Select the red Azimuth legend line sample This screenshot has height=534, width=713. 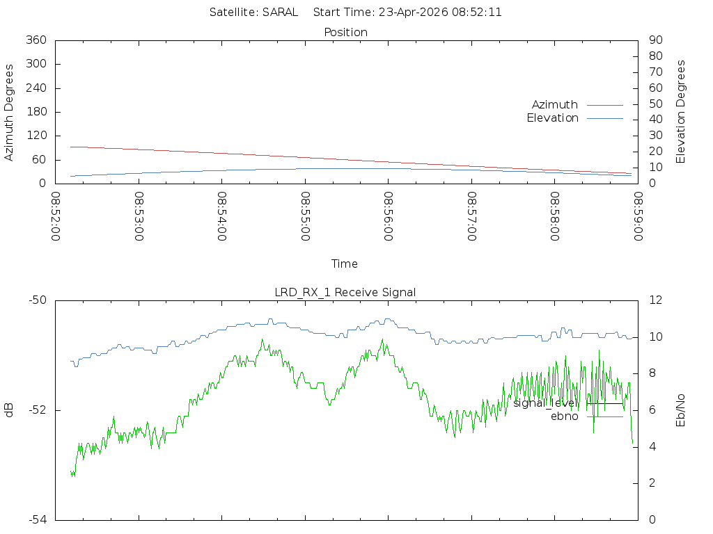pyautogui.click(x=604, y=105)
